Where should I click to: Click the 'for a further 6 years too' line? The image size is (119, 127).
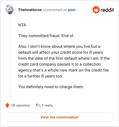[x=40, y=76]
